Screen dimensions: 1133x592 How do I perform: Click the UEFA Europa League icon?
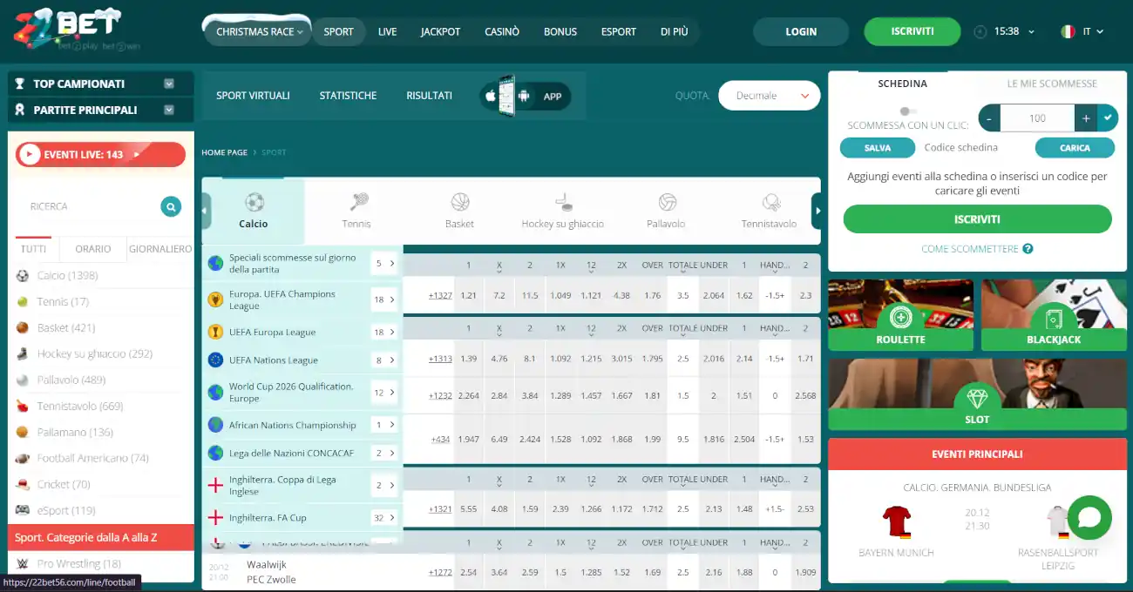click(x=215, y=332)
